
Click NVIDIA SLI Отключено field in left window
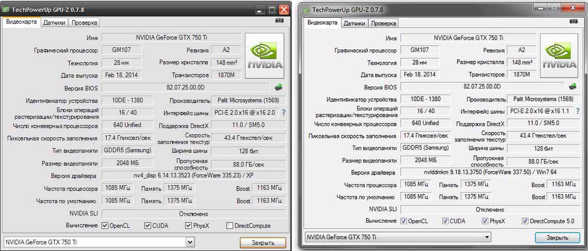click(194, 214)
